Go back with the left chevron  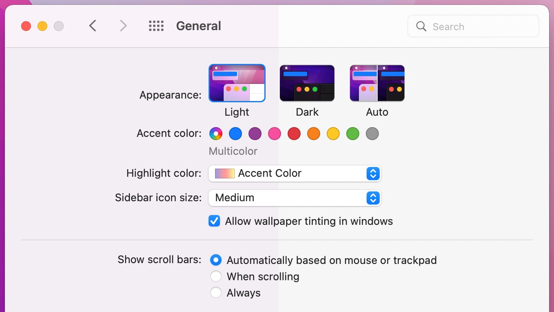(93, 26)
